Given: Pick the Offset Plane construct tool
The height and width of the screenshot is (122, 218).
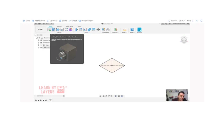Looking at the screenshot, I should click(x=115, y=29).
